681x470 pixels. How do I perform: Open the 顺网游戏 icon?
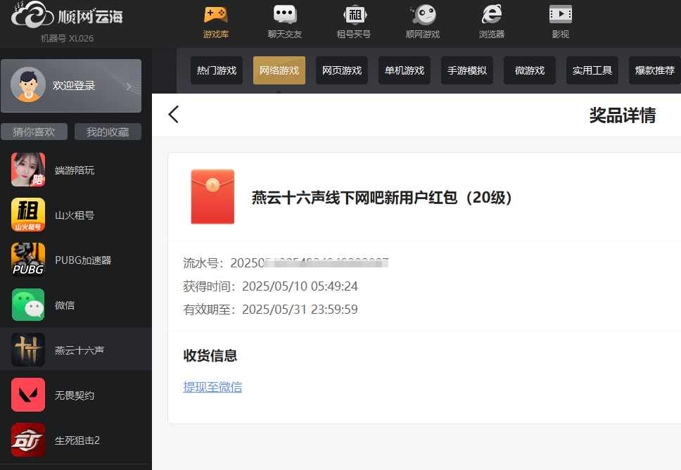click(x=423, y=14)
